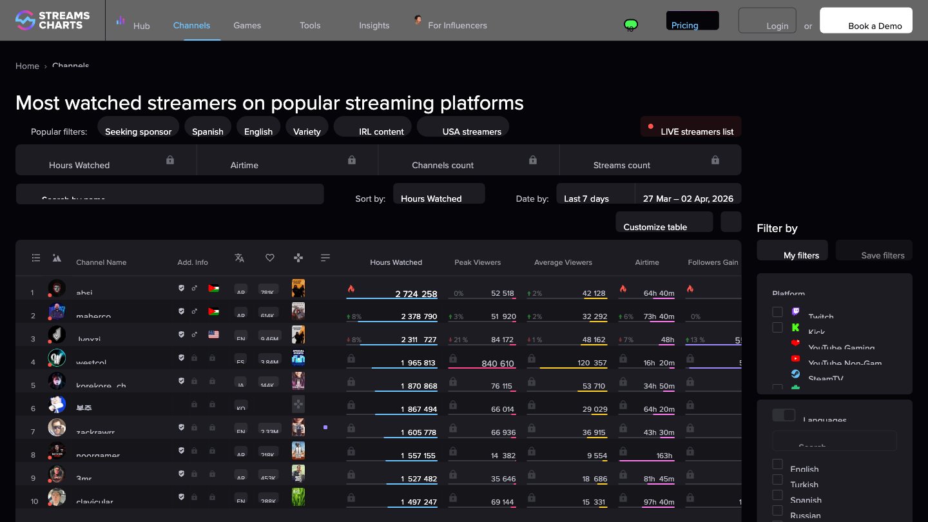
Task: Open the Last 7 days date dropdown
Action: [x=595, y=193]
